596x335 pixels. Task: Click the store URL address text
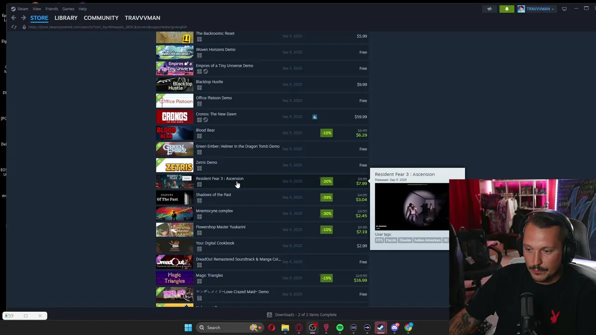pyautogui.click(x=108, y=27)
